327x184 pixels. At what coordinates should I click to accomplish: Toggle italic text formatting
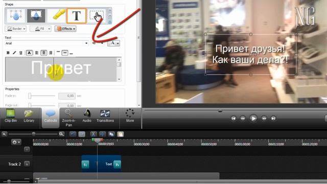(x=14, y=53)
